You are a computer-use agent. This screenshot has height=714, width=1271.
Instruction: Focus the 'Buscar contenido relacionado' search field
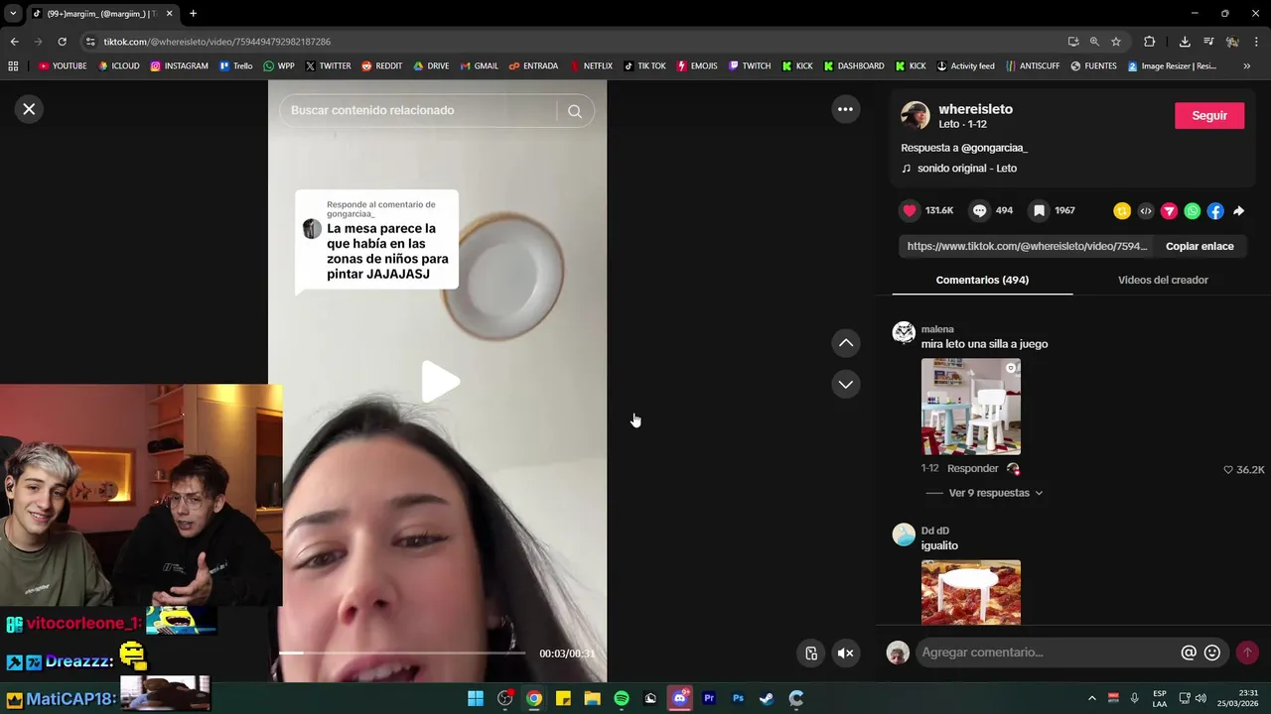[422, 111]
